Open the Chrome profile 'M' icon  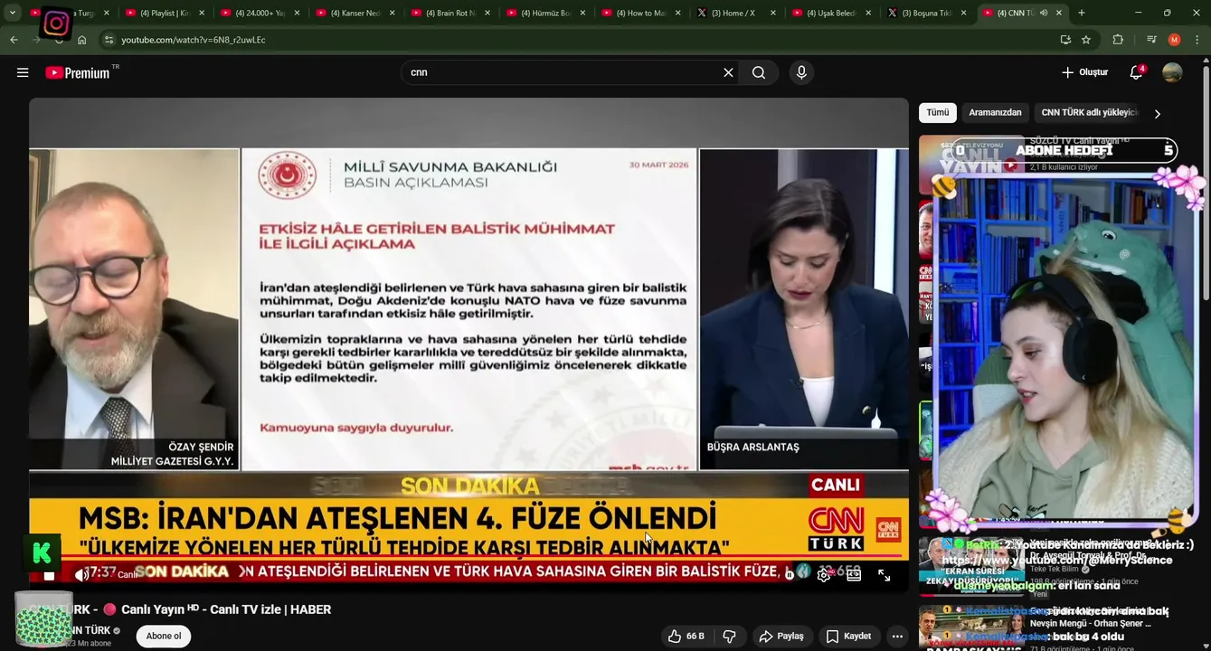click(1174, 40)
